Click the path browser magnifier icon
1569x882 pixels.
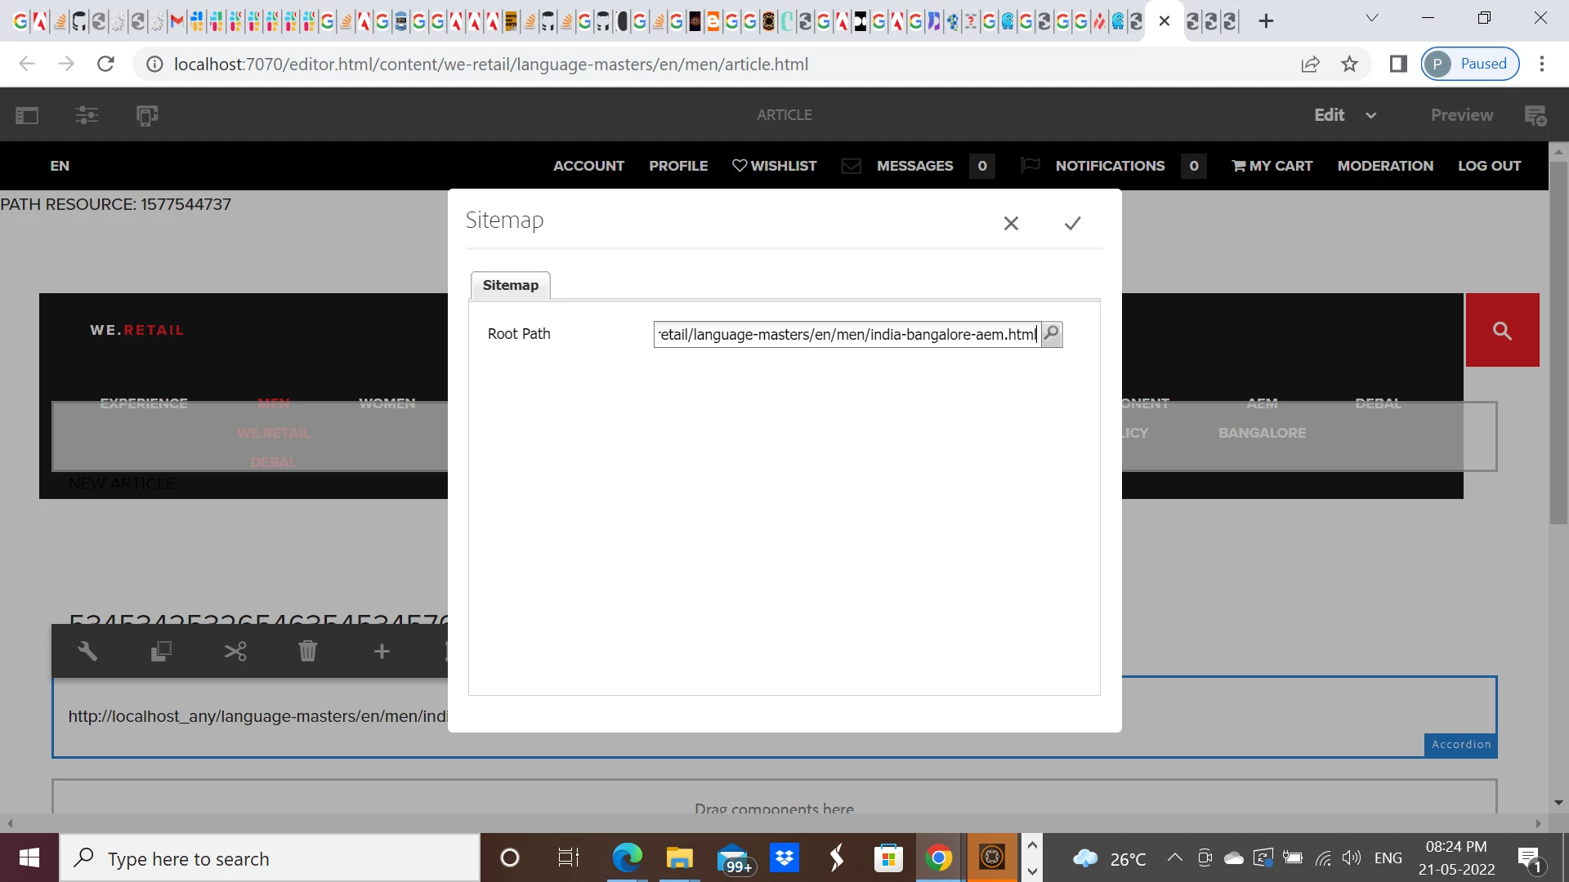coord(1052,333)
